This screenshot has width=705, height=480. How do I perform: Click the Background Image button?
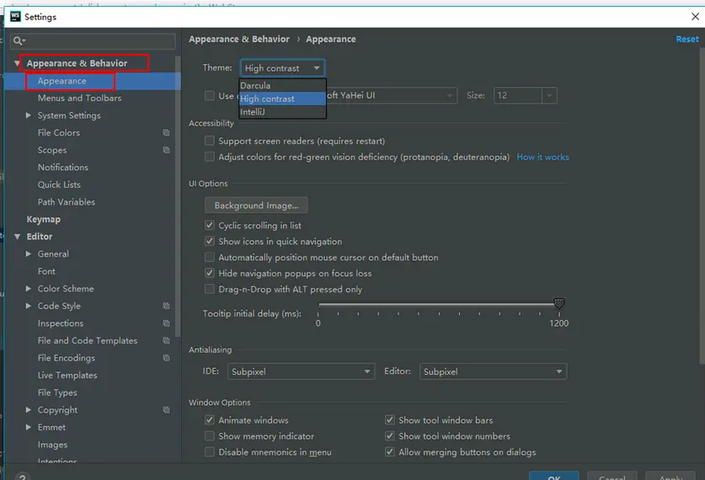pyautogui.click(x=256, y=205)
